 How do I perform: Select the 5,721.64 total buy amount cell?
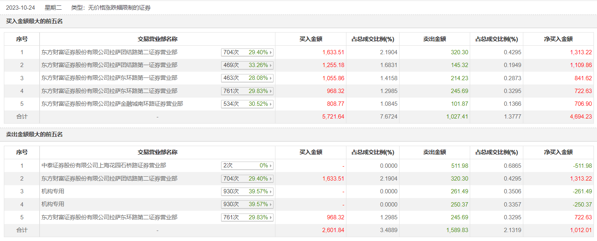pyautogui.click(x=333, y=117)
